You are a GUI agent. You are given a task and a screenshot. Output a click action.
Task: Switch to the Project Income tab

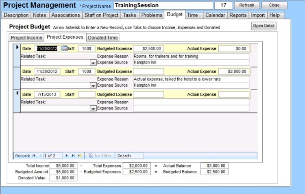point(26,37)
